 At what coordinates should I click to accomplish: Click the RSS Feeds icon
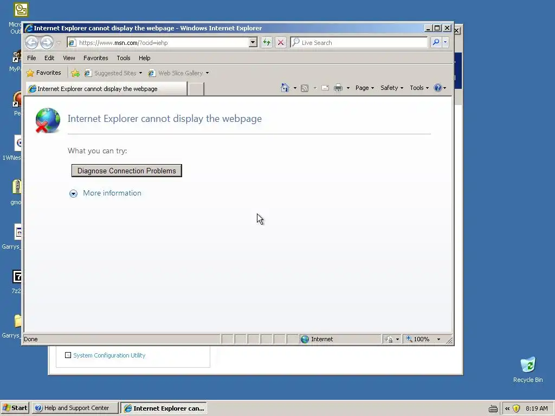coord(305,88)
